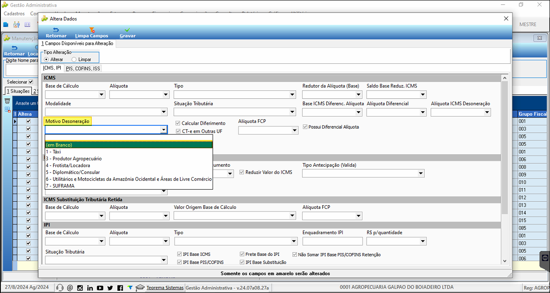
Task: Choose 3 - Produtor Agropecuário option
Action: pyautogui.click(x=129, y=158)
